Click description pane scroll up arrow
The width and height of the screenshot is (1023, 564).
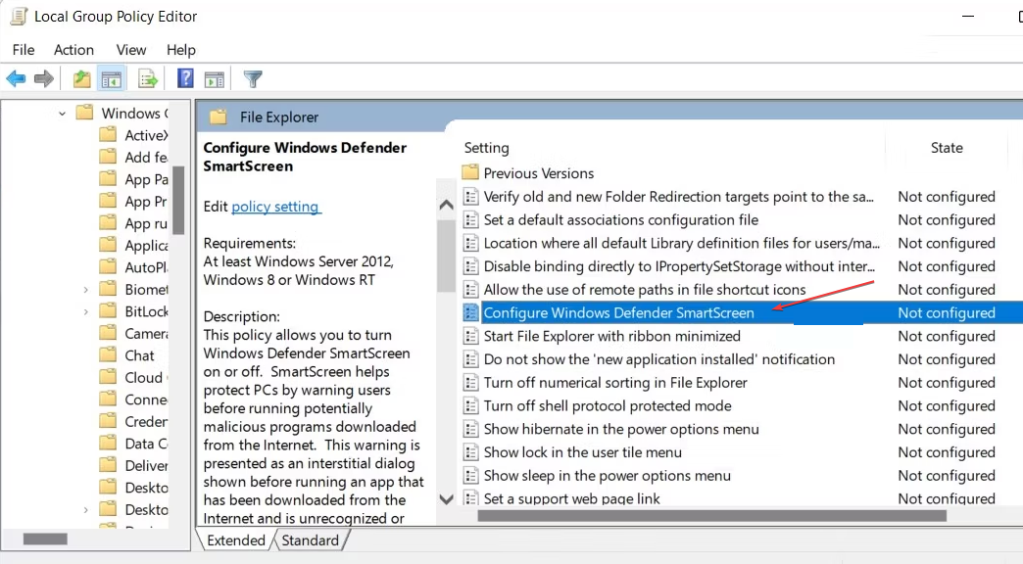[x=446, y=205]
